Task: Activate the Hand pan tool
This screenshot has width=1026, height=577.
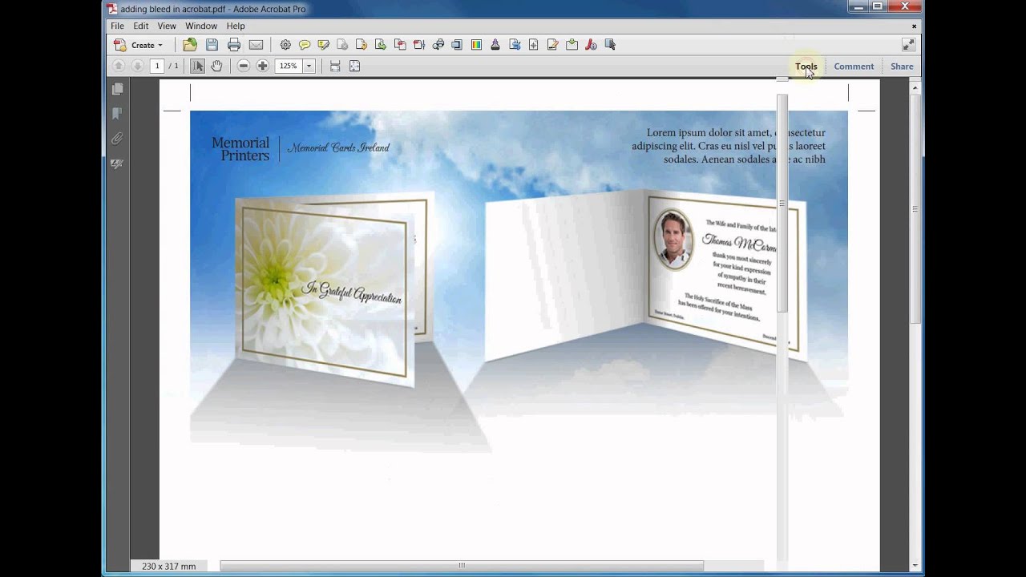Action: 216,66
